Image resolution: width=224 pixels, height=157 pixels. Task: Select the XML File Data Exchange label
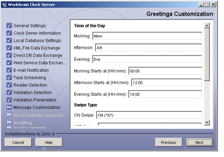pos(37,48)
